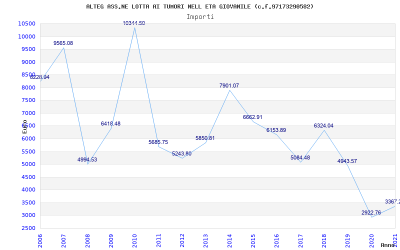Click the y-axis value 3500
The height and width of the screenshot is (250, 400).
[28, 202]
